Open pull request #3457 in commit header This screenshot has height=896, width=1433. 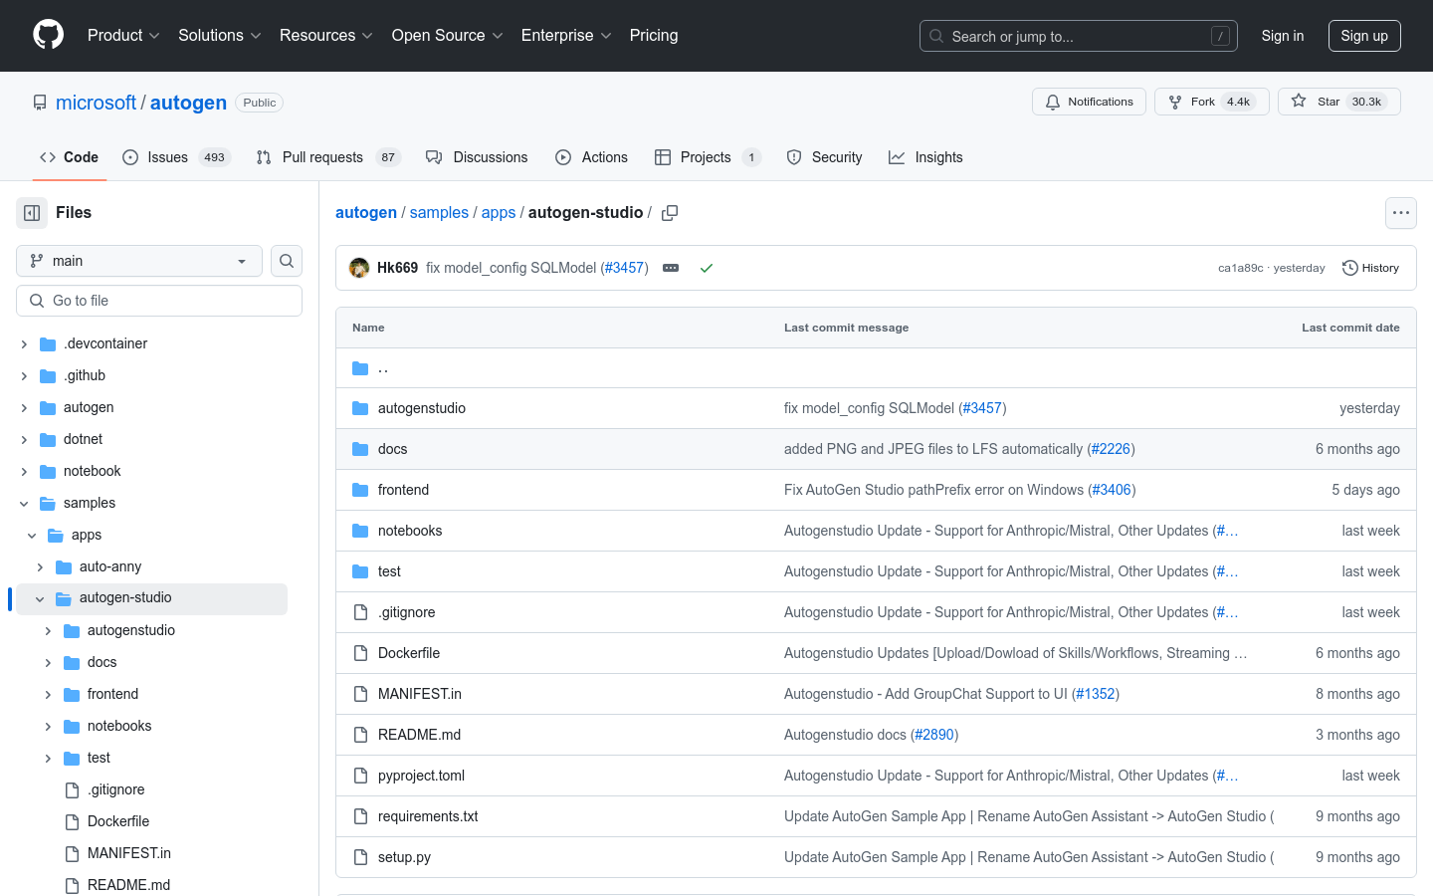[624, 268]
